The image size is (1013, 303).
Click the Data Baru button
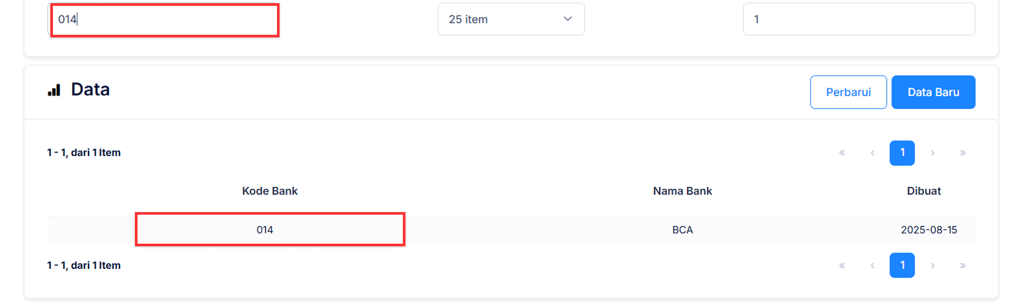(933, 92)
